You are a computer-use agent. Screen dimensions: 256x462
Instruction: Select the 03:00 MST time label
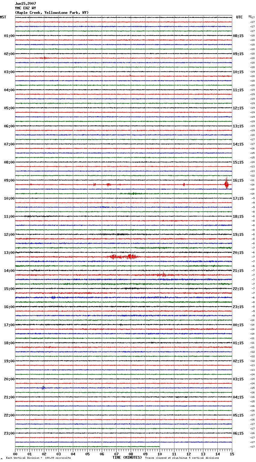(x=9, y=72)
